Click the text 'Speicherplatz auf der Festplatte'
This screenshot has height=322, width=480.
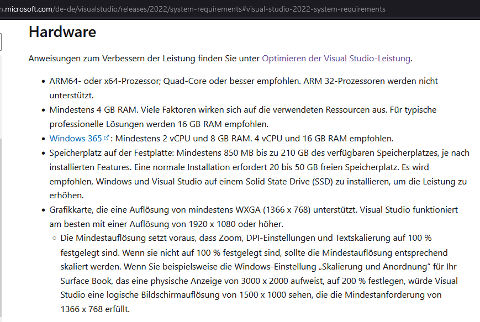click(x=112, y=153)
